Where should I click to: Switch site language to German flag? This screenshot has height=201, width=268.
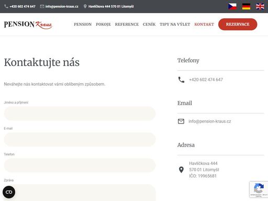tap(246, 6)
